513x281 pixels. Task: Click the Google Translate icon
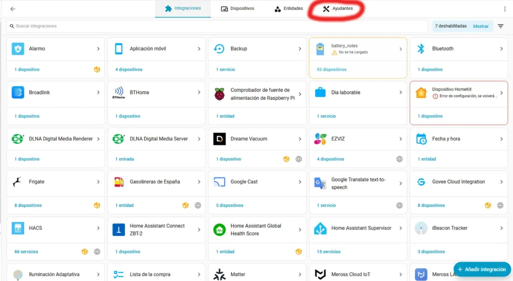pyautogui.click(x=320, y=183)
